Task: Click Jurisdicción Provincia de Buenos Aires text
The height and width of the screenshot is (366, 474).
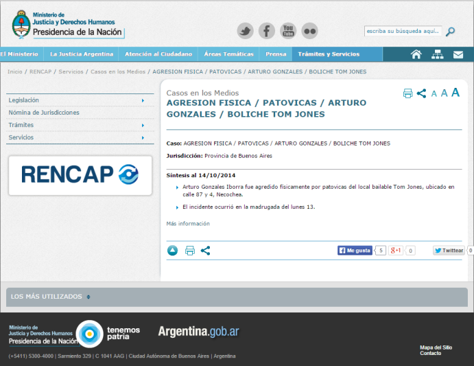Action: (219, 156)
